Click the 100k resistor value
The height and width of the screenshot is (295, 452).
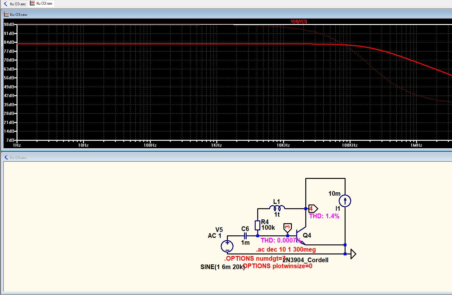pyautogui.click(x=268, y=228)
